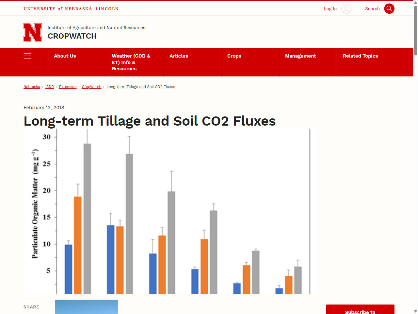
Task: Click the SHARE label
Action: click(31, 307)
